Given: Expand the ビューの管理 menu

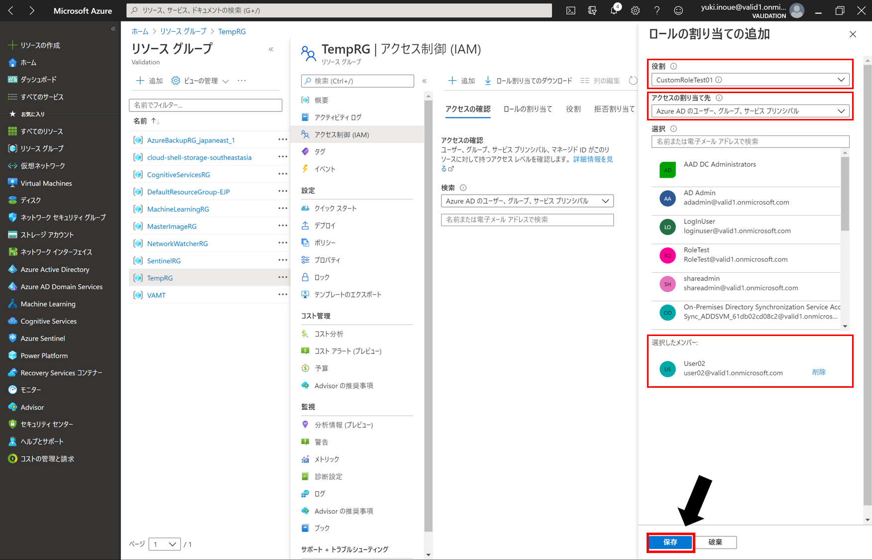Looking at the screenshot, I should point(200,81).
